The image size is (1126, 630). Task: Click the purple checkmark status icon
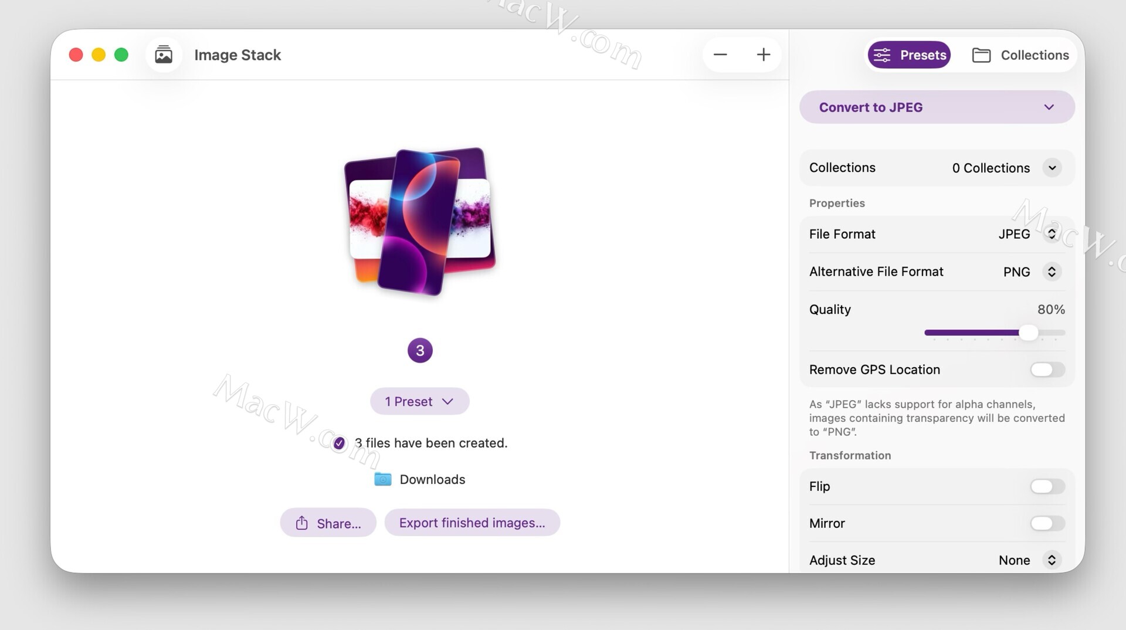[x=339, y=443]
